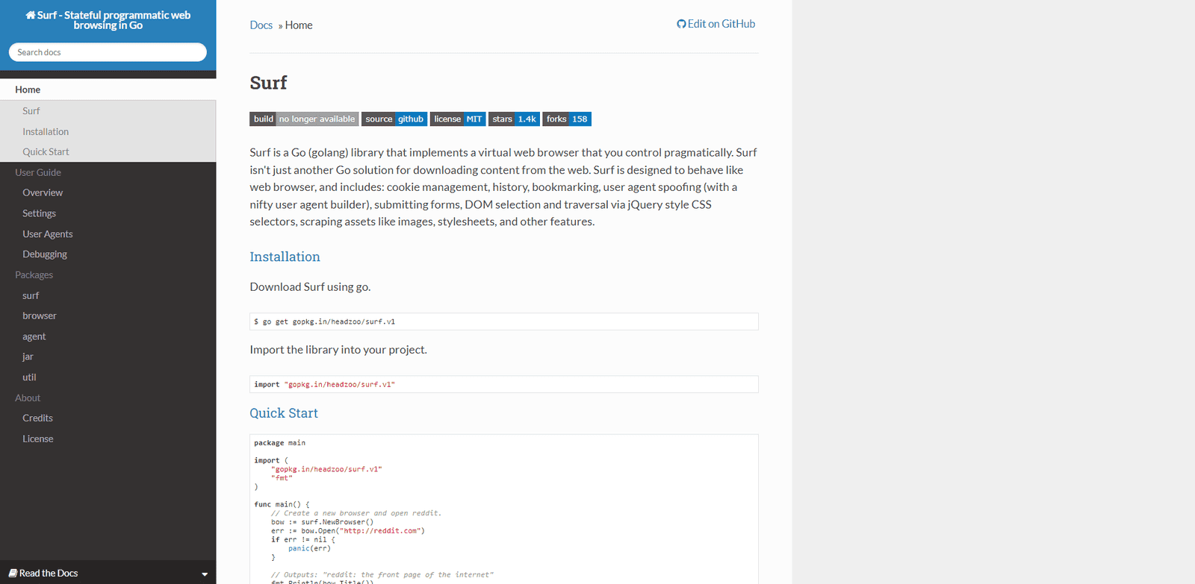The width and height of the screenshot is (1195, 584).
Task: Jump to the Installation heading link
Action: tap(285, 257)
